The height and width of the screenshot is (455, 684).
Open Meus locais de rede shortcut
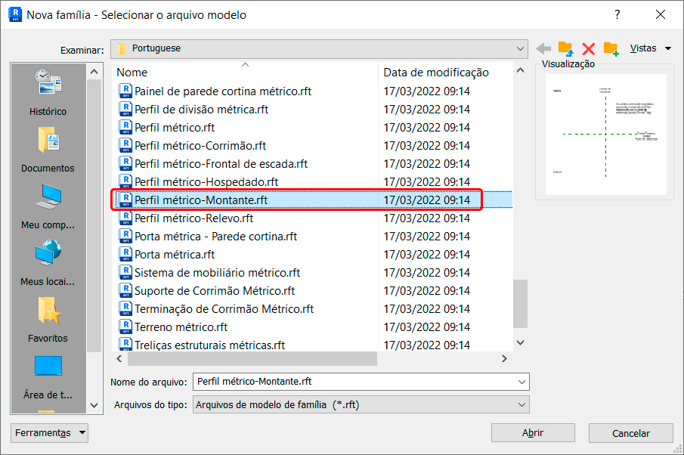click(48, 262)
